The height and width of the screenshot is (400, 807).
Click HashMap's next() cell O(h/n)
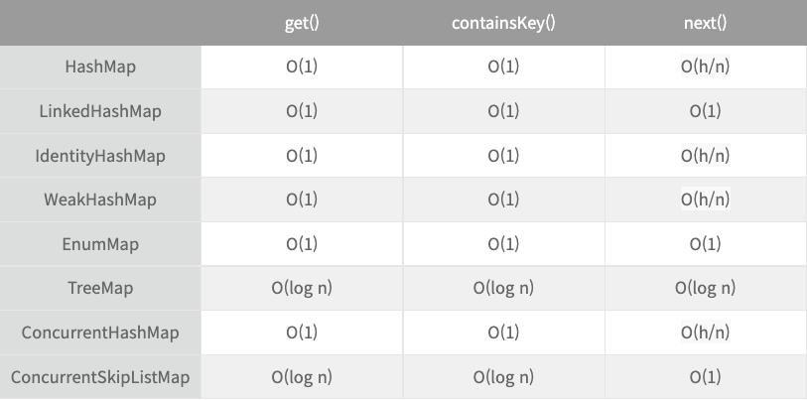click(x=705, y=67)
